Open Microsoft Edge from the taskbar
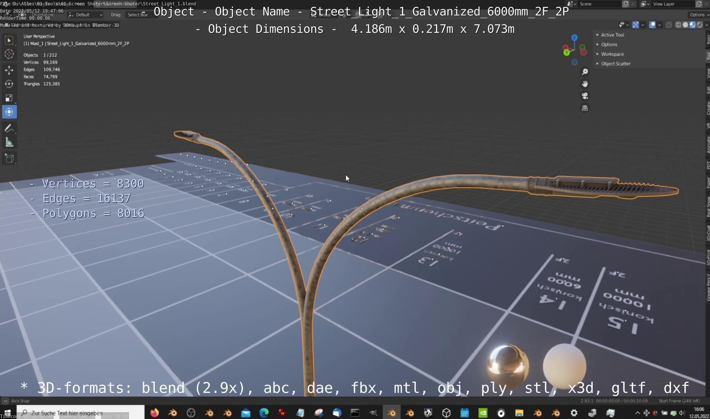710x419 pixels. [264, 413]
